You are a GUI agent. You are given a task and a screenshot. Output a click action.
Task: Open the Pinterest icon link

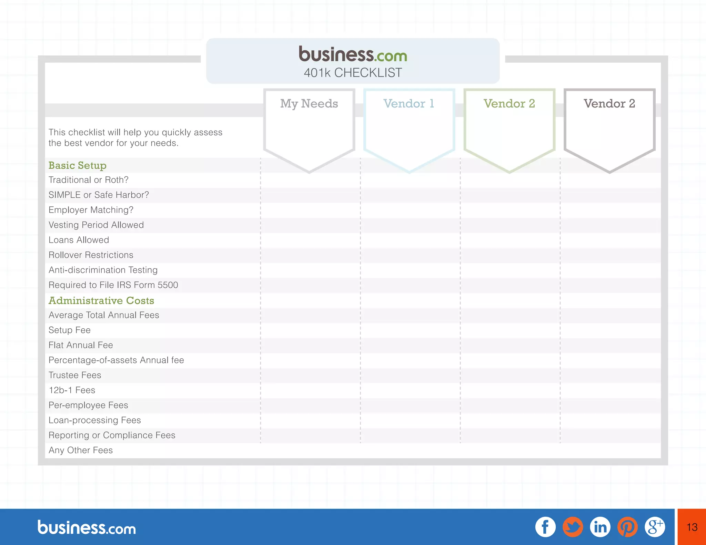(627, 527)
